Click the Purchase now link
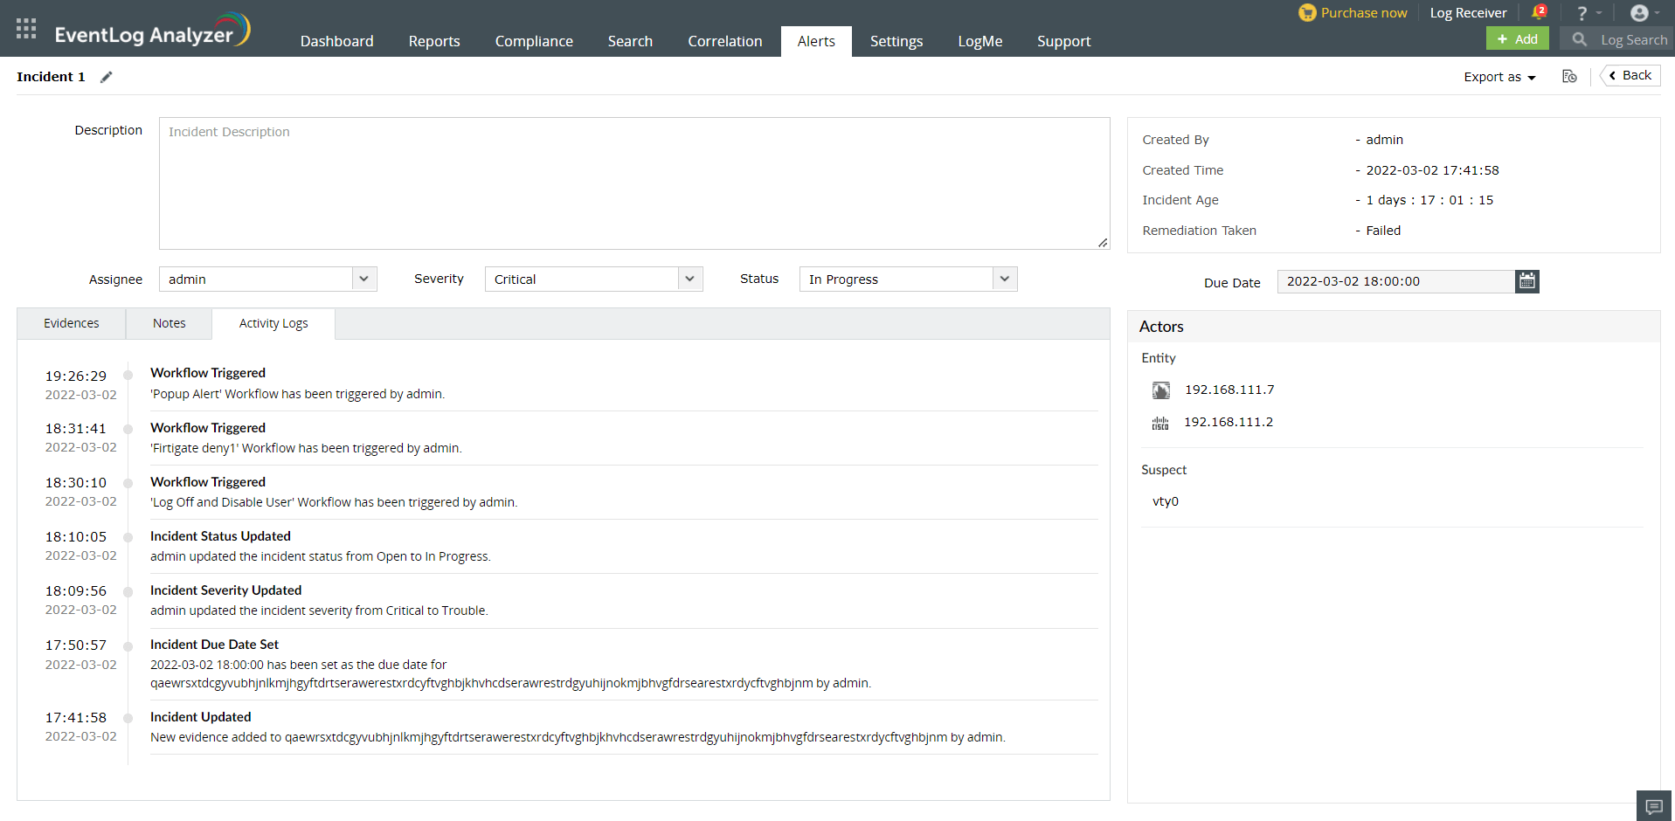Image resolution: width=1675 pixels, height=821 pixels. coord(1363,12)
